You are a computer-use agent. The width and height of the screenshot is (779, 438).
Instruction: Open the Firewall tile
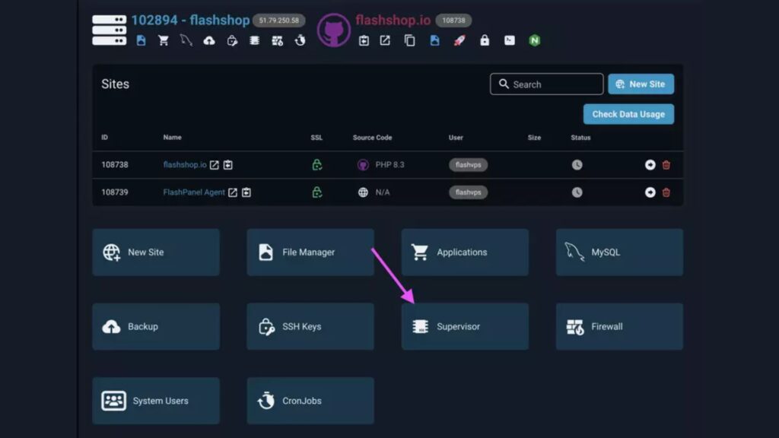619,326
